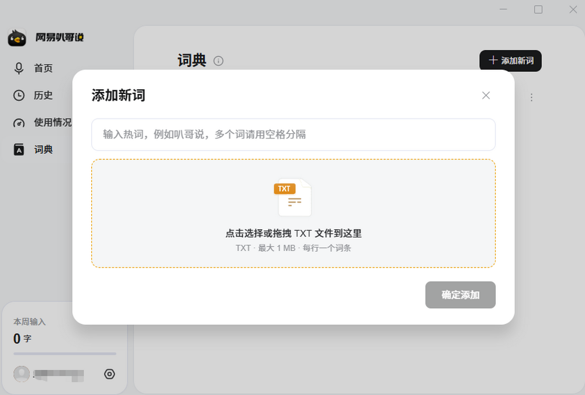Open the three-dot more options menu
Screen dimensions: 585x395
[x=531, y=98]
